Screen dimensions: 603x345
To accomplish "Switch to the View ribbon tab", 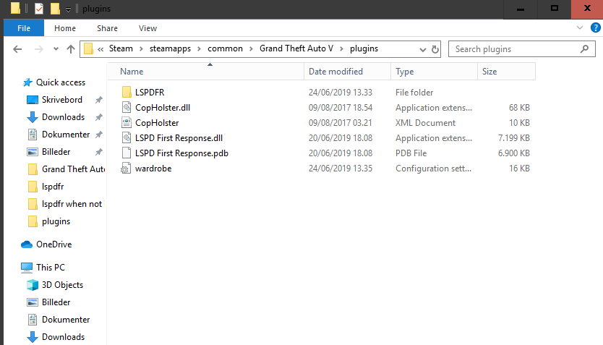I will 147,28.
